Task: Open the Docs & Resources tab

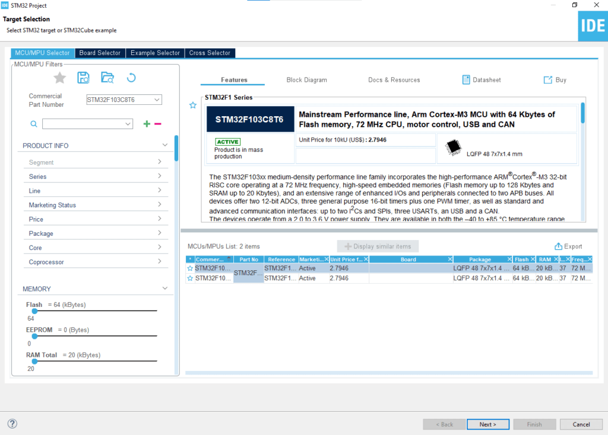Action: pos(394,80)
